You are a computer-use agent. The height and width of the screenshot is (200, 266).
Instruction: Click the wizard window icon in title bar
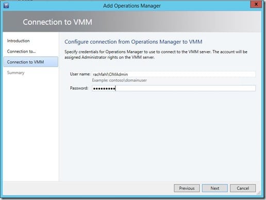[x=6, y=6]
